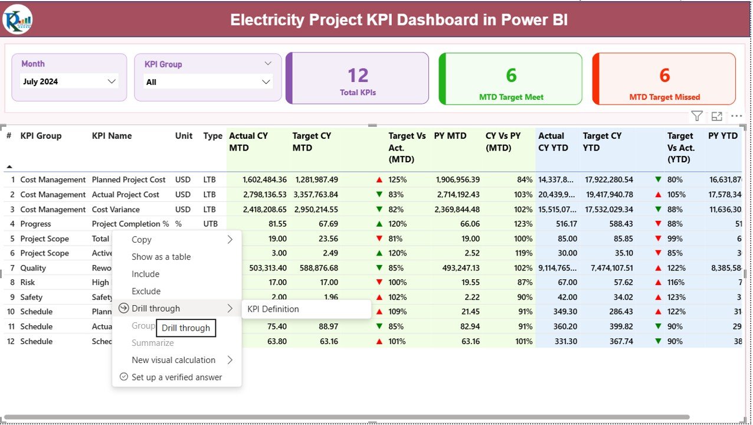Click the Drill through circled arrow icon
The height and width of the screenshot is (425, 753).
pos(123,308)
